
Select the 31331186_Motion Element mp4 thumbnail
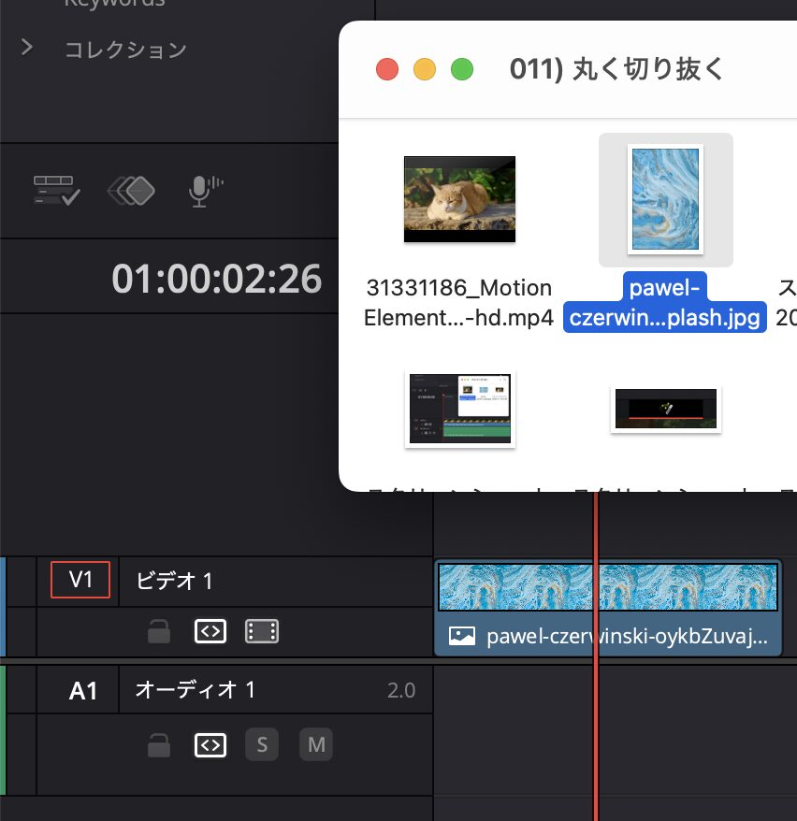pos(459,198)
